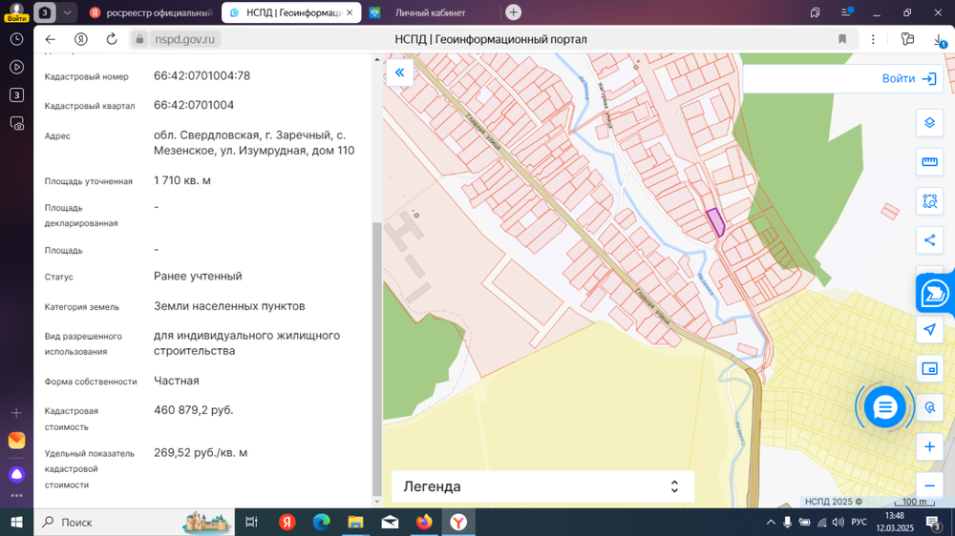The width and height of the screenshot is (955, 536).
Task: Show hidden system tray icons
Action: tap(771, 522)
